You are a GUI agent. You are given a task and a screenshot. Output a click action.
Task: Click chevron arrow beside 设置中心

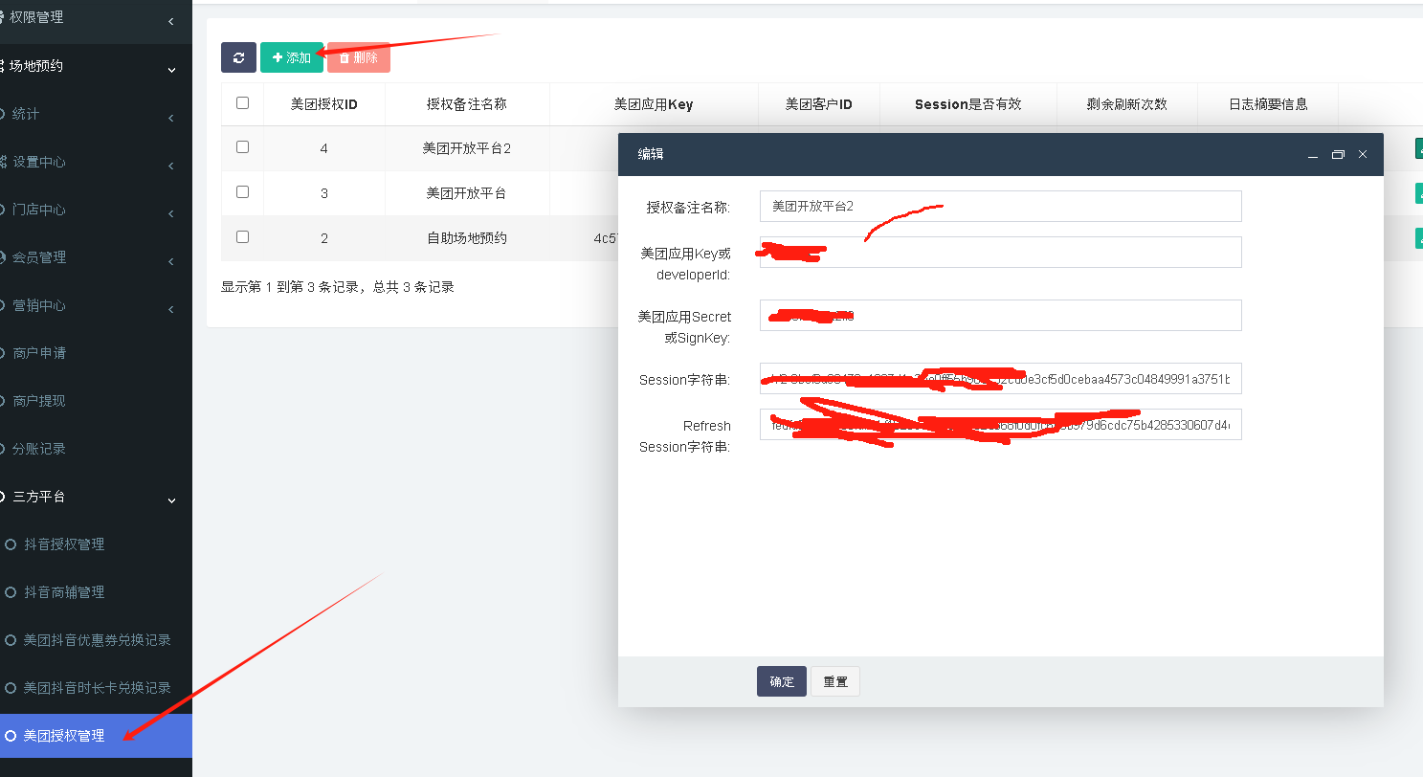171,166
